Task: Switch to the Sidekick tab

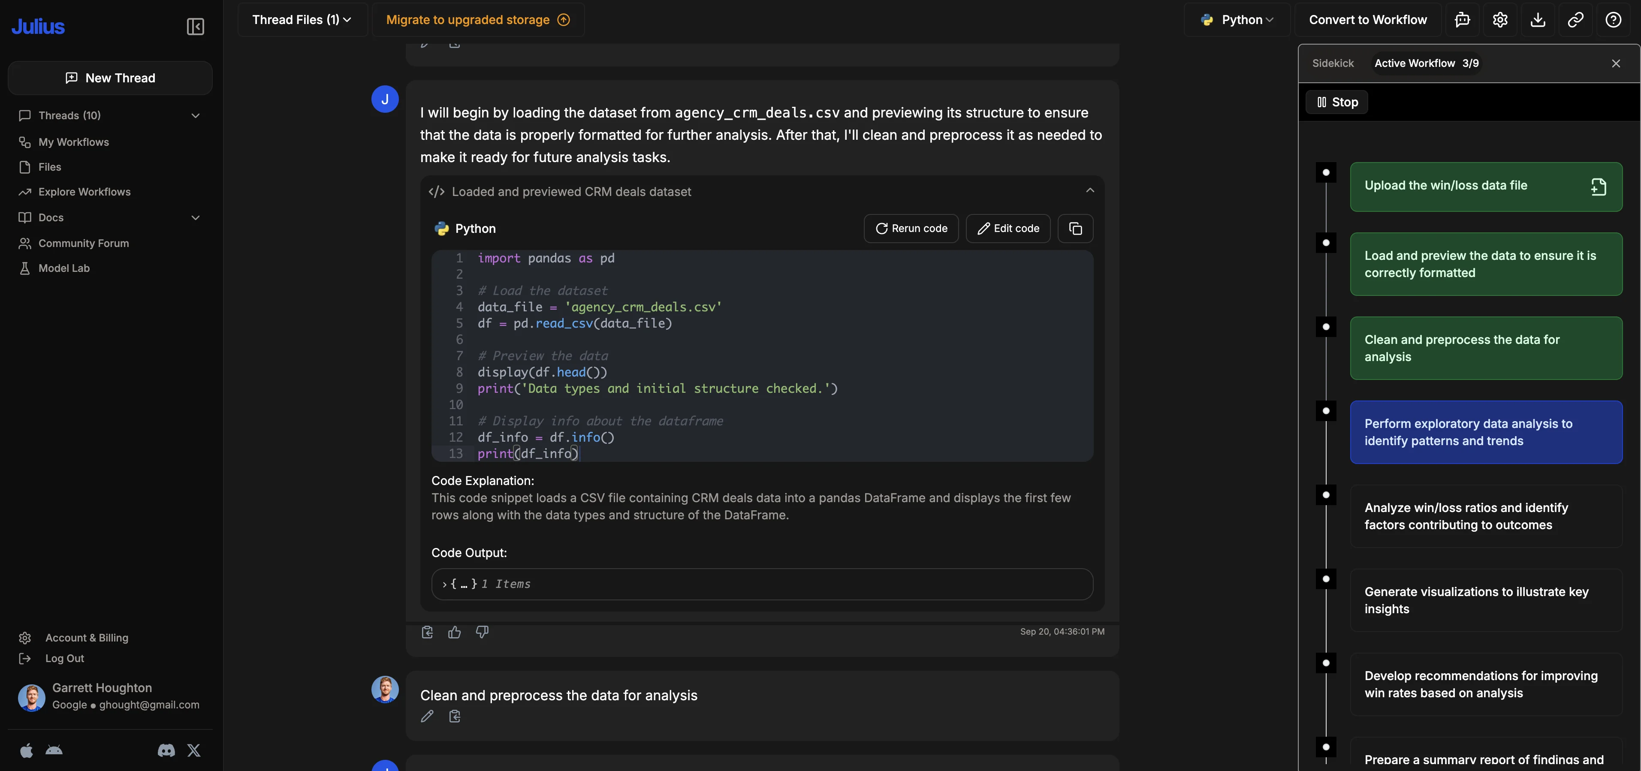Action: pyautogui.click(x=1333, y=63)
